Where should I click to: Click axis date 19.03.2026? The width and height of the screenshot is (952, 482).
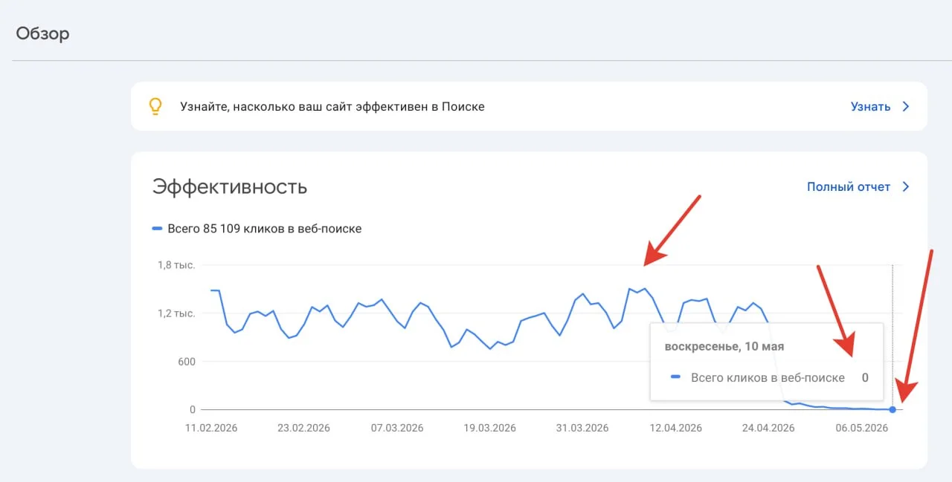pyautogui.click(x=489, y=428)
